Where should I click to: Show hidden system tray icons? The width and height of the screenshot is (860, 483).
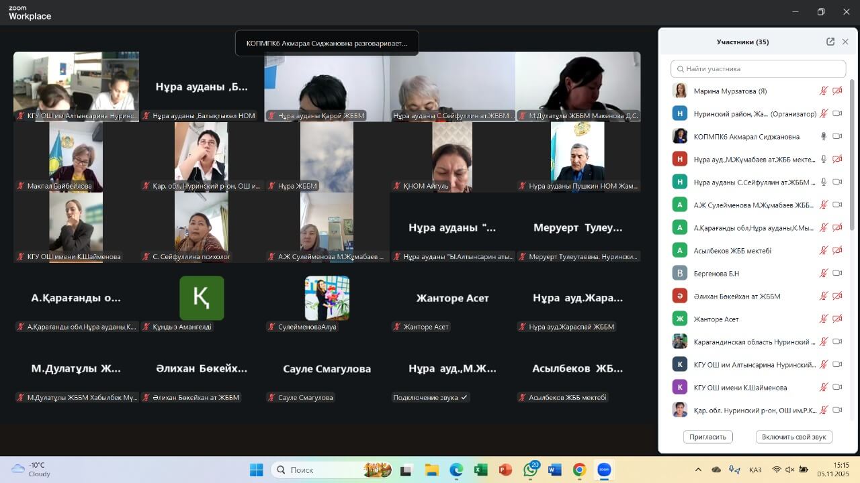[698, 470]
